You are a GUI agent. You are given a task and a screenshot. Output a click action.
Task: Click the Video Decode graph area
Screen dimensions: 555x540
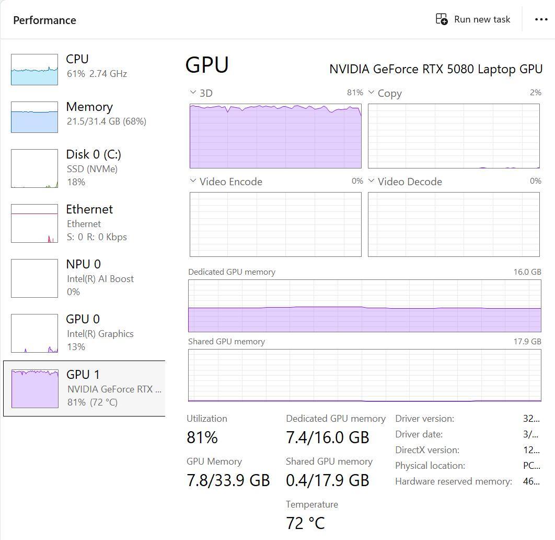click(454, 224)
